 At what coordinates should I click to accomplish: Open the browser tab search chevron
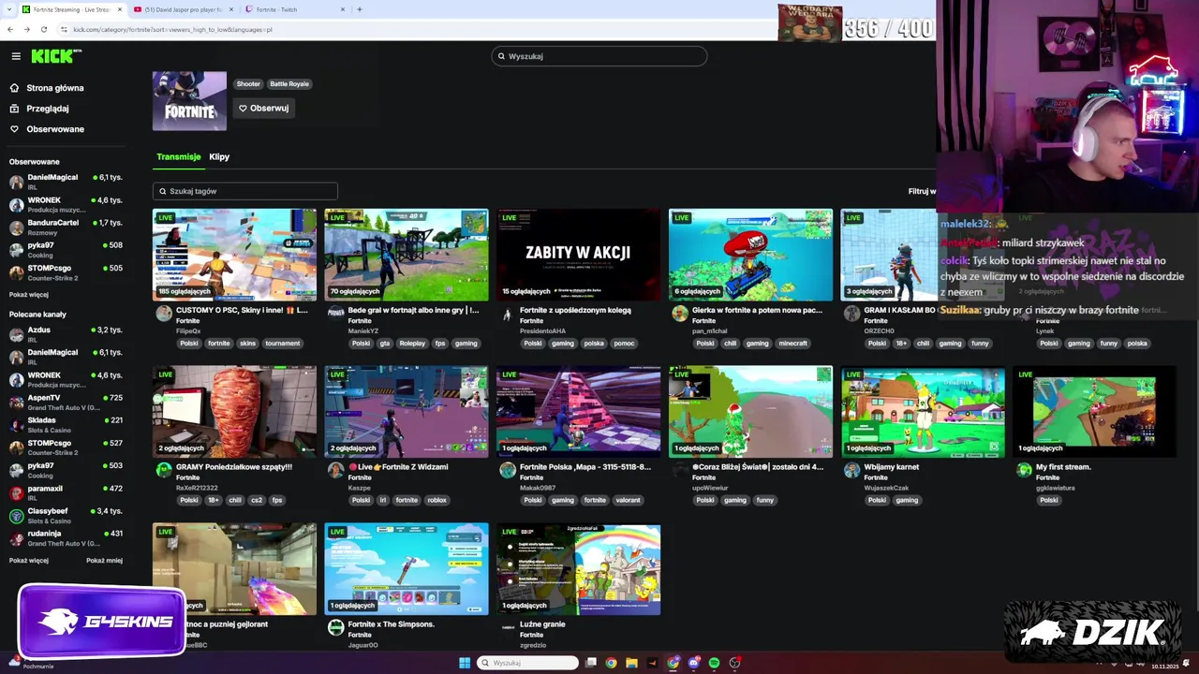[x=9, y=9]
